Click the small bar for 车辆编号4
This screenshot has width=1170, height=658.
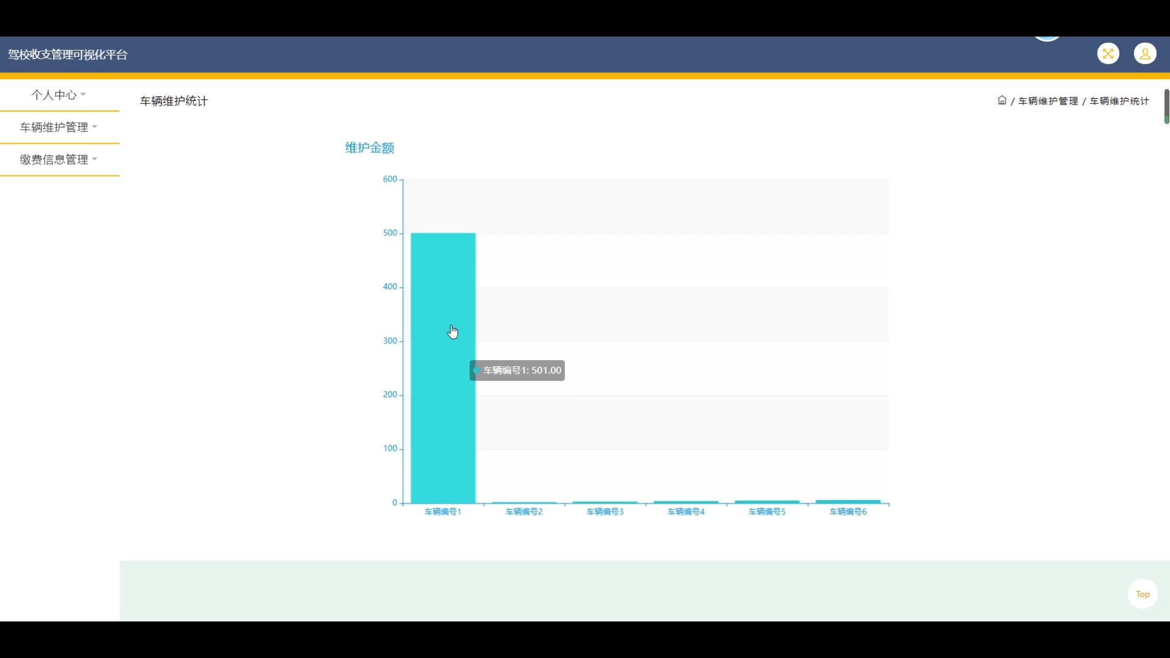pyautogui.click(x=686, y=502)
